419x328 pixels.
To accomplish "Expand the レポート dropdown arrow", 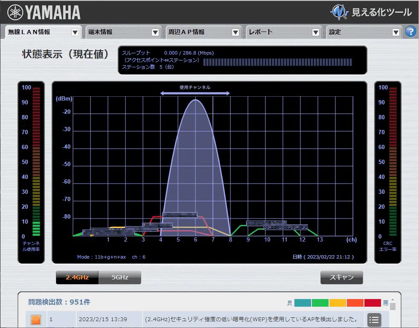I will [316, 32].
